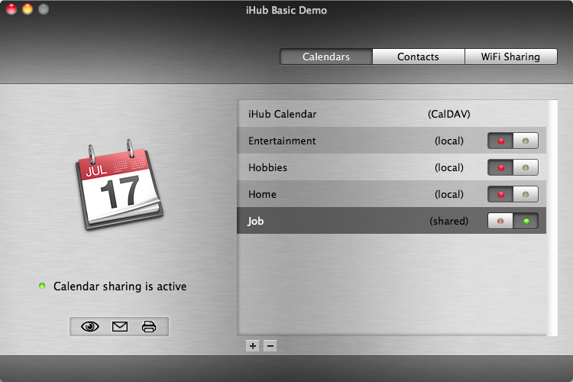The image size is (573, 382).
Task: Click the eye preview icon
Action: click(90, 326)
